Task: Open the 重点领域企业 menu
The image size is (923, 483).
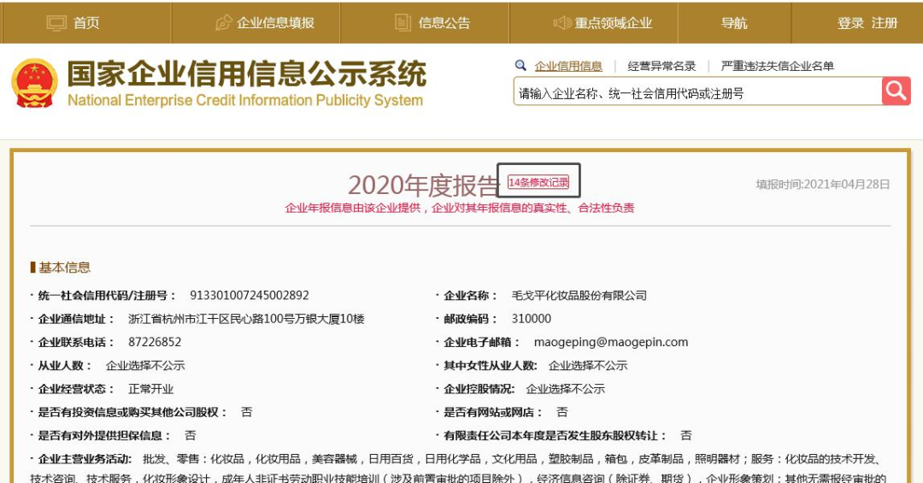Action: pos(614,23)
